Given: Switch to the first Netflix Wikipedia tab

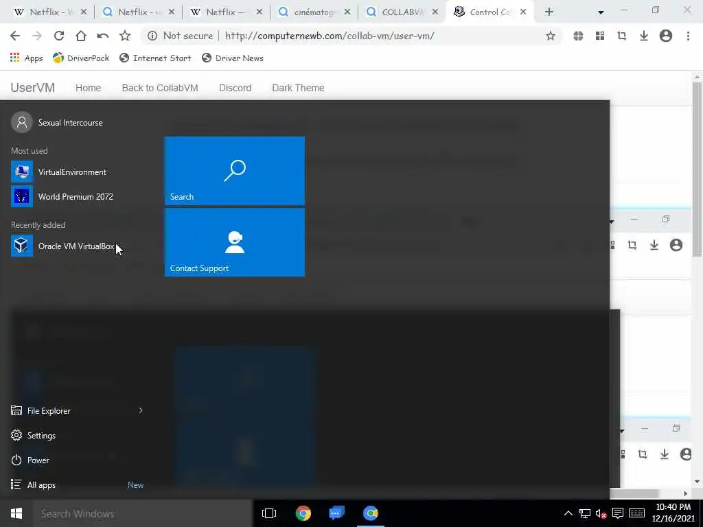Looking at the screenshot, I should [50, 12].
